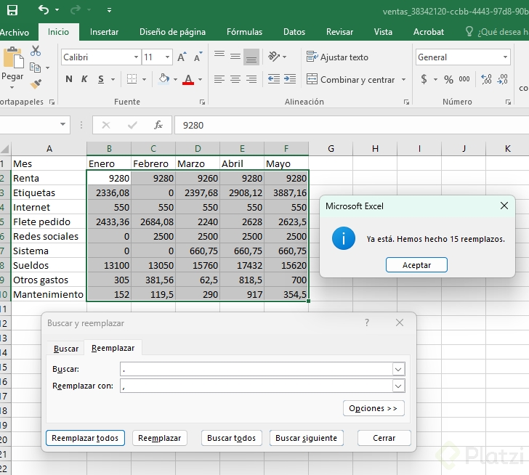Toggle Ajustar texto wrap option

tap(337, 57)
